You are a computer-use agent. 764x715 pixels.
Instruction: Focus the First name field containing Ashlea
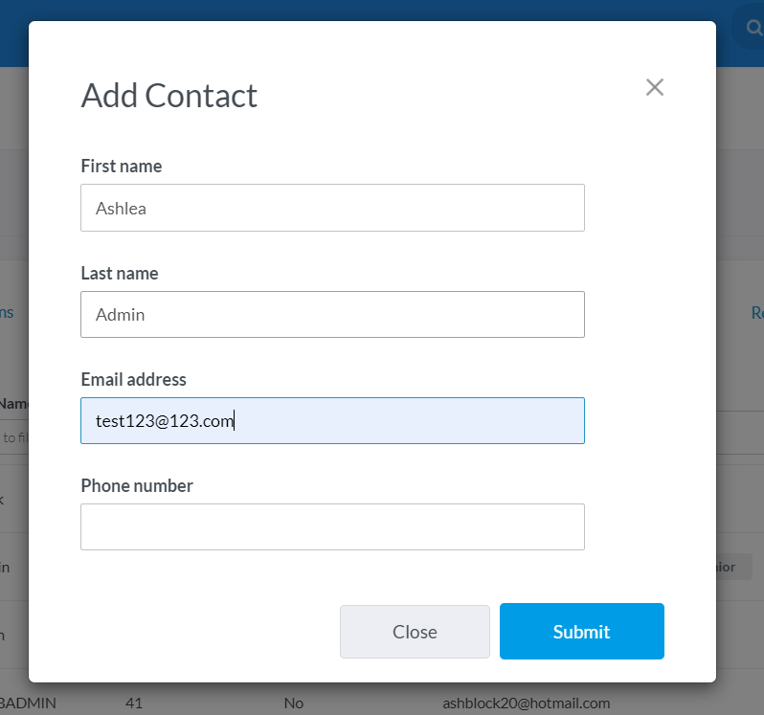pyautogui.click(x=332, y=208)
